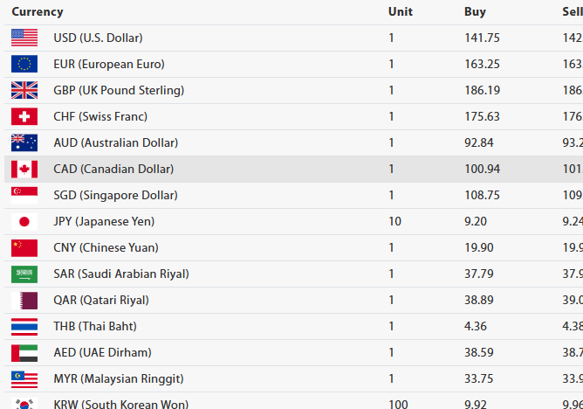Click the European Union flag icon
Viewport: 583px width, 409px height.
point(24,64)
